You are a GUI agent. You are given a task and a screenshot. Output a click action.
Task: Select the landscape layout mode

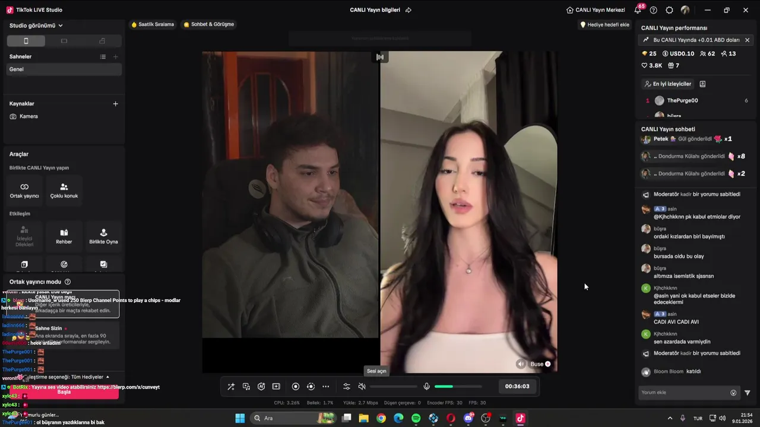[x=64, y=41]
